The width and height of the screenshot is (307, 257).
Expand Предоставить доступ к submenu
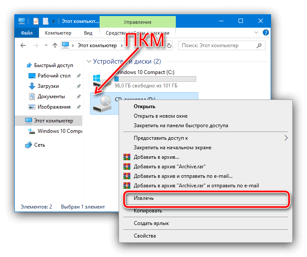[x=206, y=138]
